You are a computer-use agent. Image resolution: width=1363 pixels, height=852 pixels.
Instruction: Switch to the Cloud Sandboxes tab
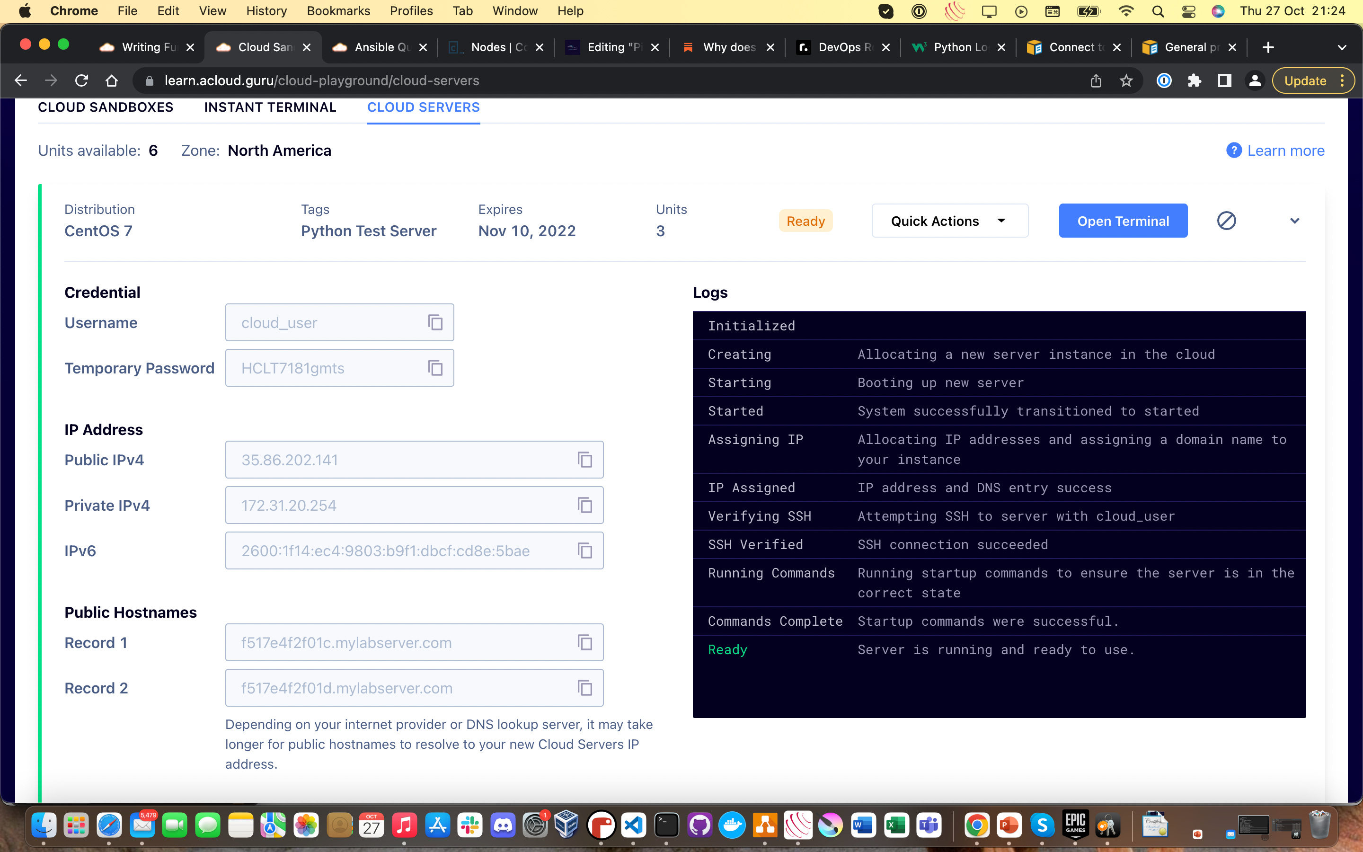coord(106,107)
